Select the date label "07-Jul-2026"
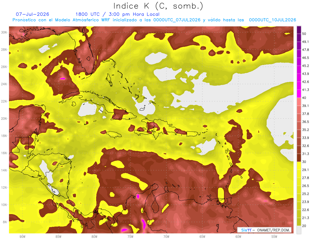Viewport: 311px width, 240px height. pyautogui.click(x=32, y=14)
